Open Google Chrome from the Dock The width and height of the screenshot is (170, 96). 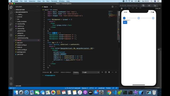[109, 93]
